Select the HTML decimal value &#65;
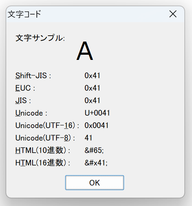The image size is (192, 206). coord(94,150)
